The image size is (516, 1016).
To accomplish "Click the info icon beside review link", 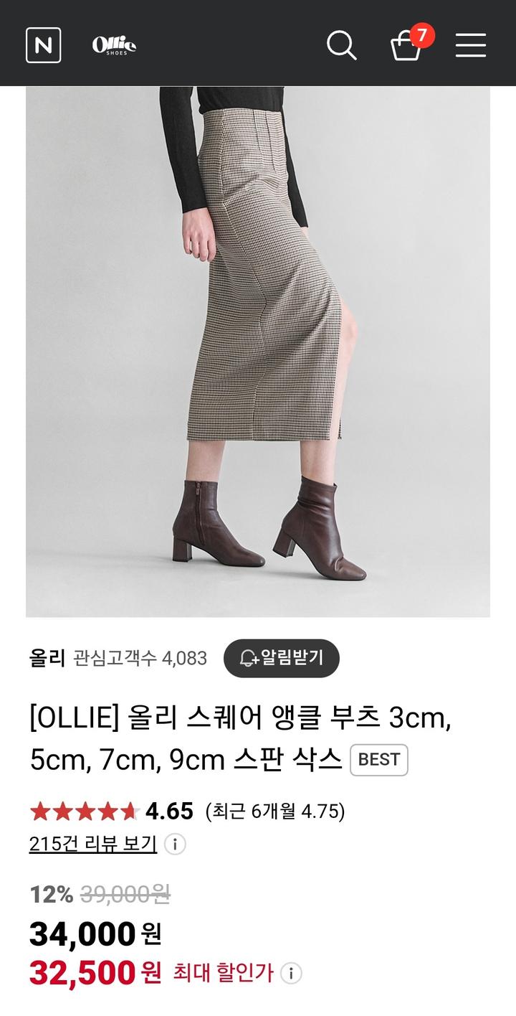I will tap(175, 844).
